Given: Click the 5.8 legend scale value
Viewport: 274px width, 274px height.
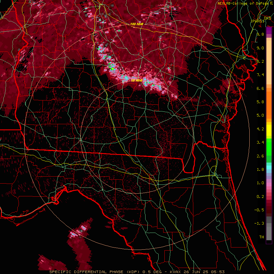Looking at the screenshot, I should tap(260, 102).
